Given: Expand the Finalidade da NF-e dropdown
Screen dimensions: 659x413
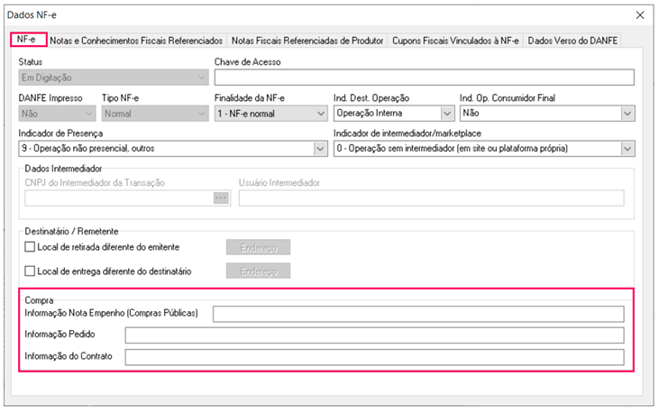Looking at the screenshot, I should (x=321, y=114).
